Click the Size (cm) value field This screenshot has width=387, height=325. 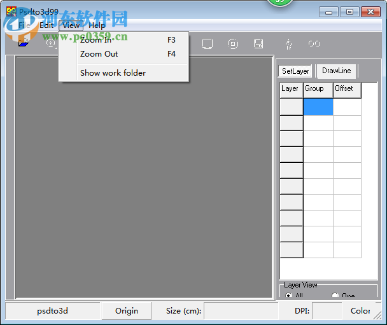tap(241, 311)
